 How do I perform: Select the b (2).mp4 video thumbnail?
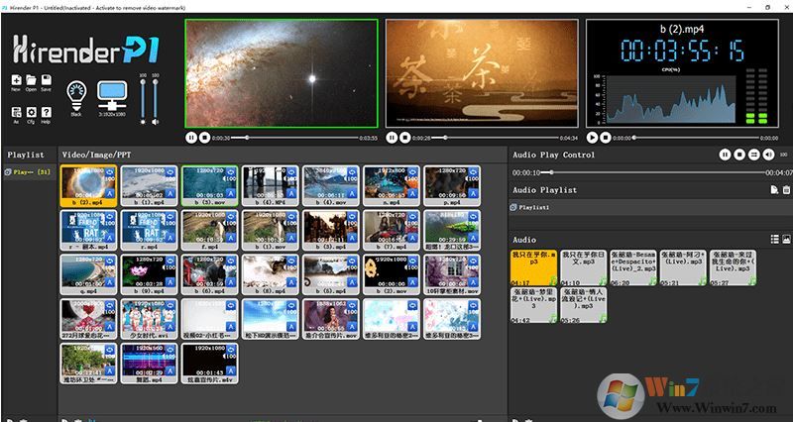coord(88,185)
